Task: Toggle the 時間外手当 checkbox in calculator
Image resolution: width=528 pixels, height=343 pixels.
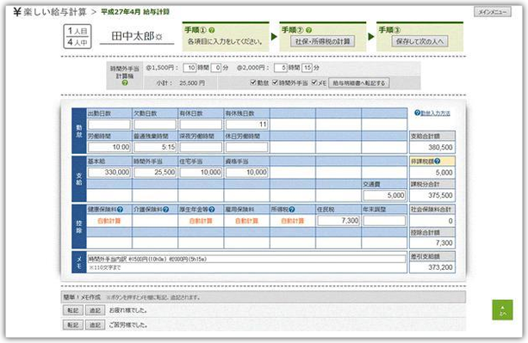Action: [275, 83]
